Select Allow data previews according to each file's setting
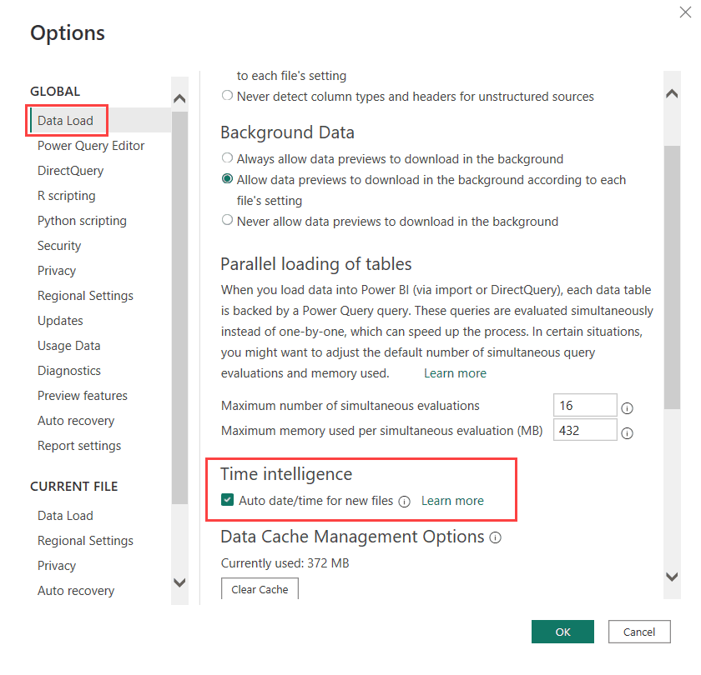 [x=227, y=179]
